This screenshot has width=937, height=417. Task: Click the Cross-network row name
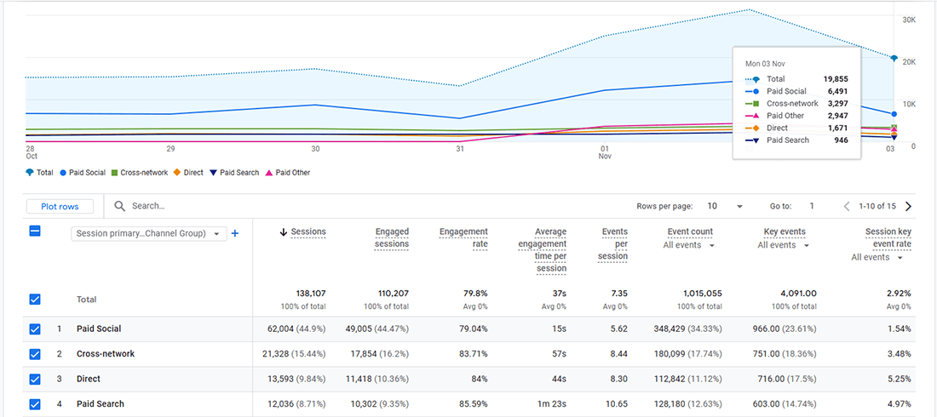click(x=106, y=354)
